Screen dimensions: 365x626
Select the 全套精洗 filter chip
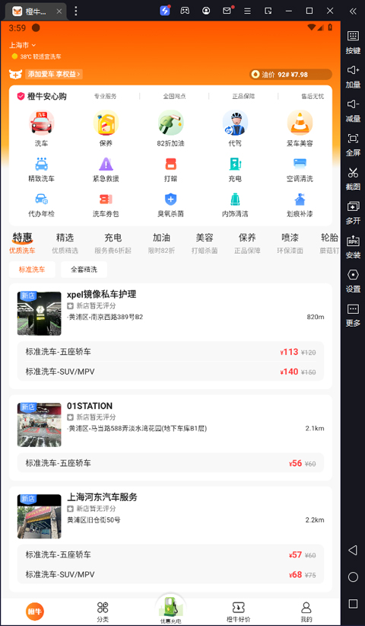click(x=84, y=270)
